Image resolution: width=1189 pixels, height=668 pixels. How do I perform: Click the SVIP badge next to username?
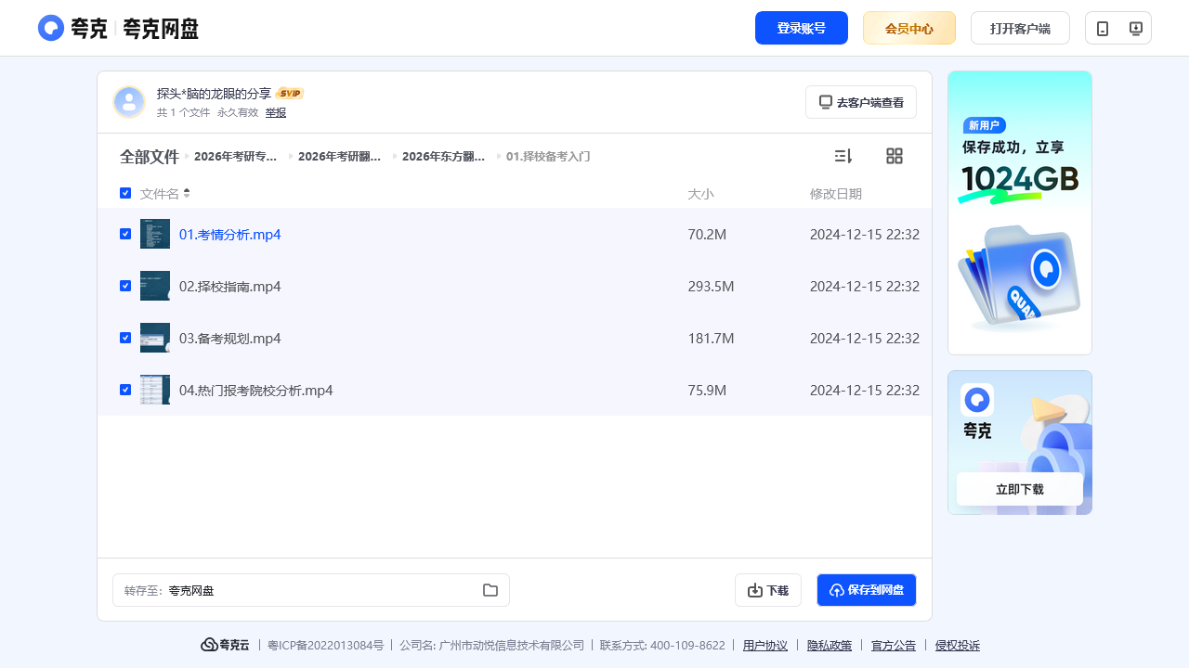click(290, 94)
